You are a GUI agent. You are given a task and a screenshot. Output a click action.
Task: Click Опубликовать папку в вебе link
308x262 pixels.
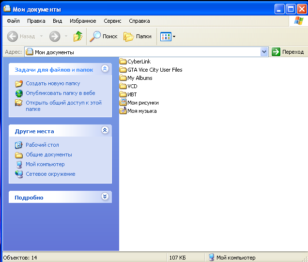coord(61,93)
